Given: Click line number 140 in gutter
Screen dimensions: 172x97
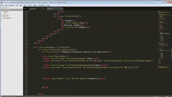Looking at the screenshot, I should click(x=26, y=47).
